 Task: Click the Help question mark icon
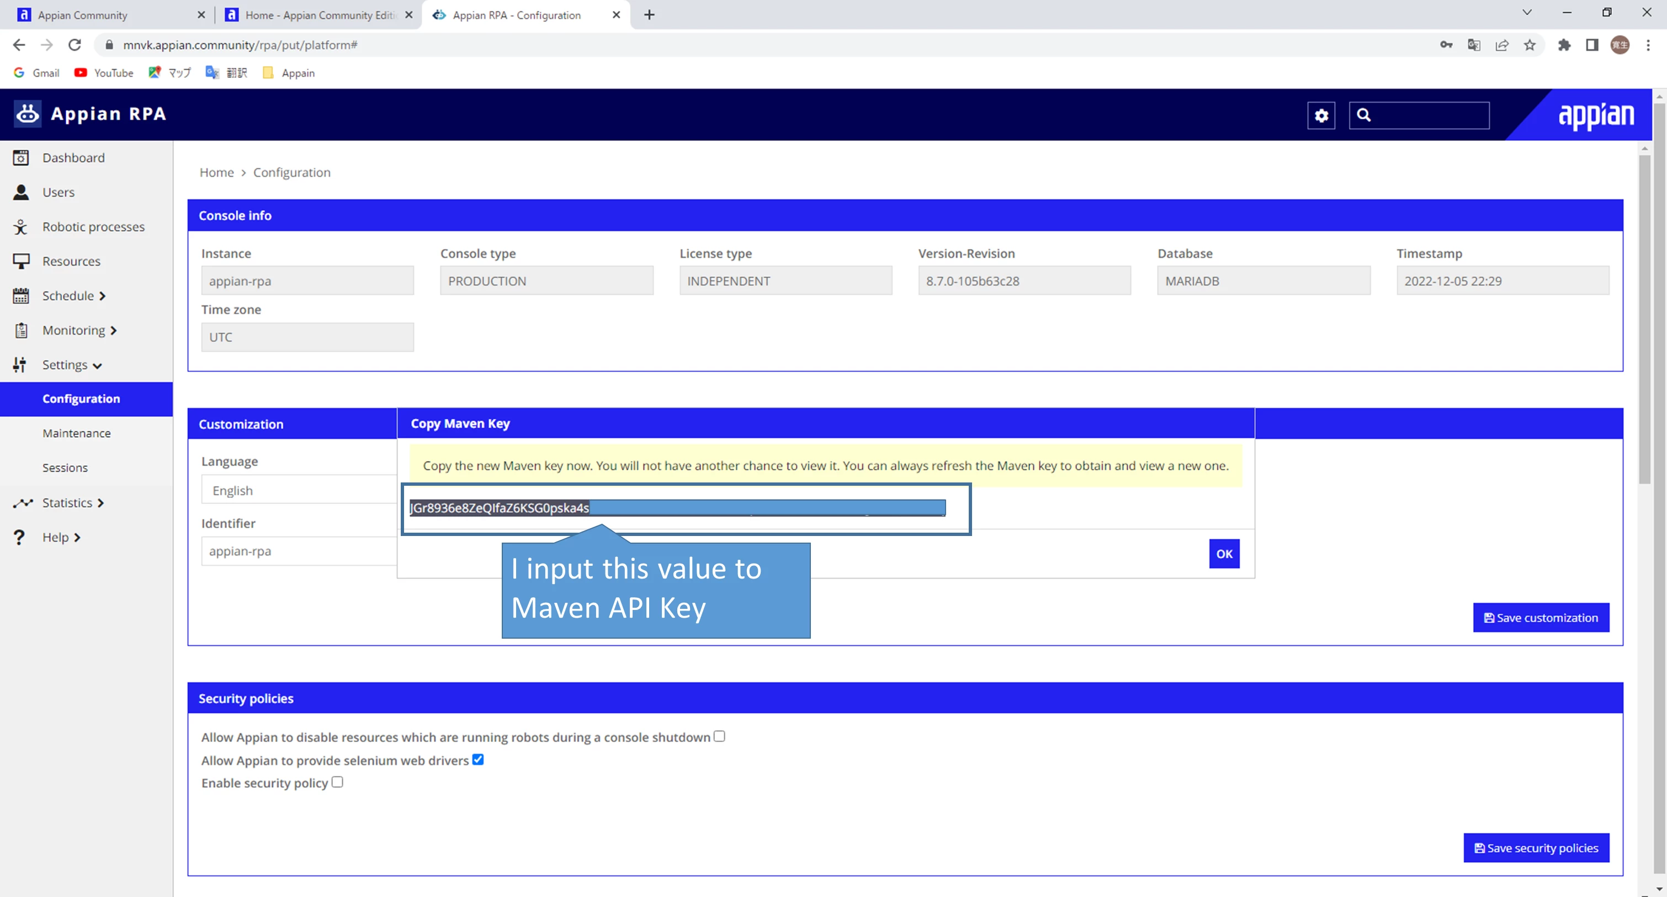19,537
